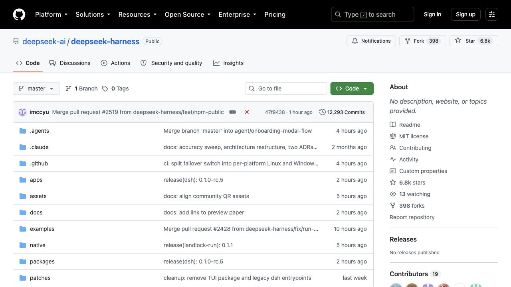View the 12,293 Commits history
Screen dimensions: 511x287
click(x=342, y=112)
